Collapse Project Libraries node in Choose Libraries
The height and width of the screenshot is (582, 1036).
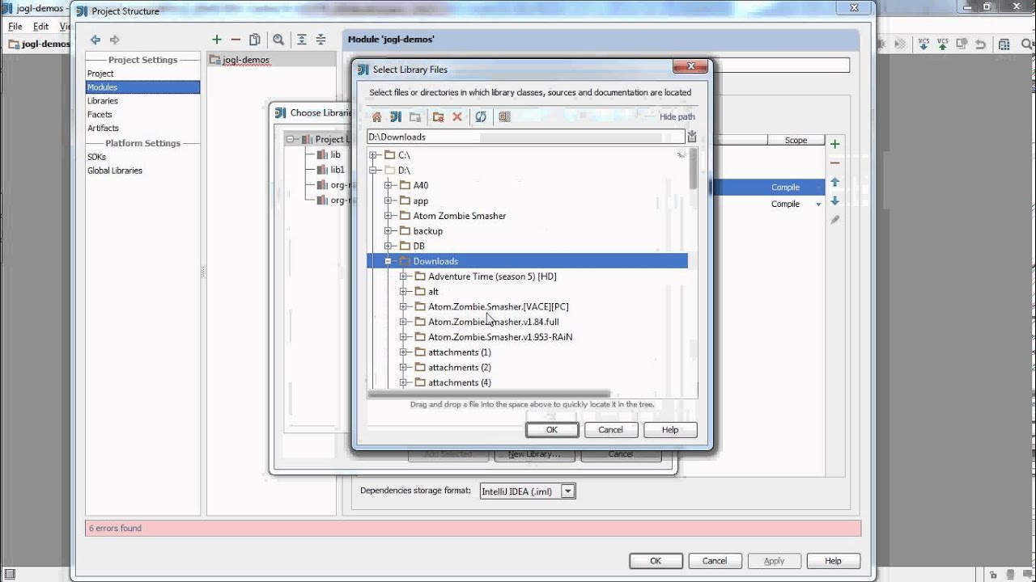291,139
